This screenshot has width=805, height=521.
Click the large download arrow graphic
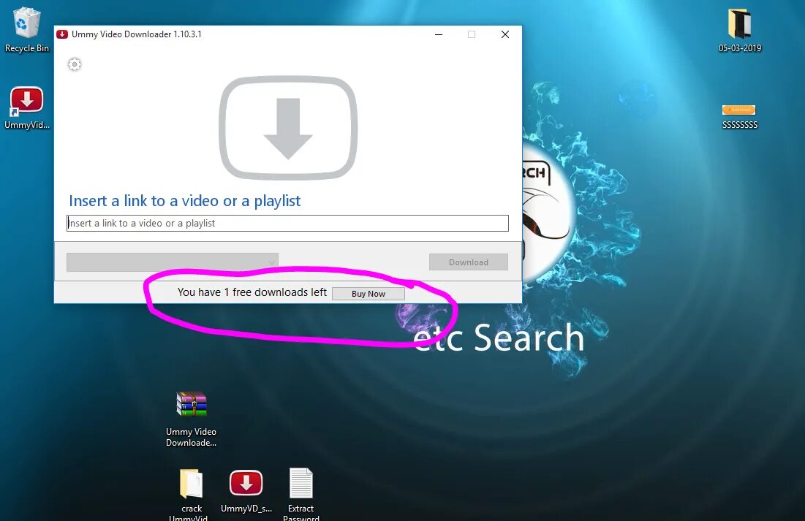click(x=288, y=128)
